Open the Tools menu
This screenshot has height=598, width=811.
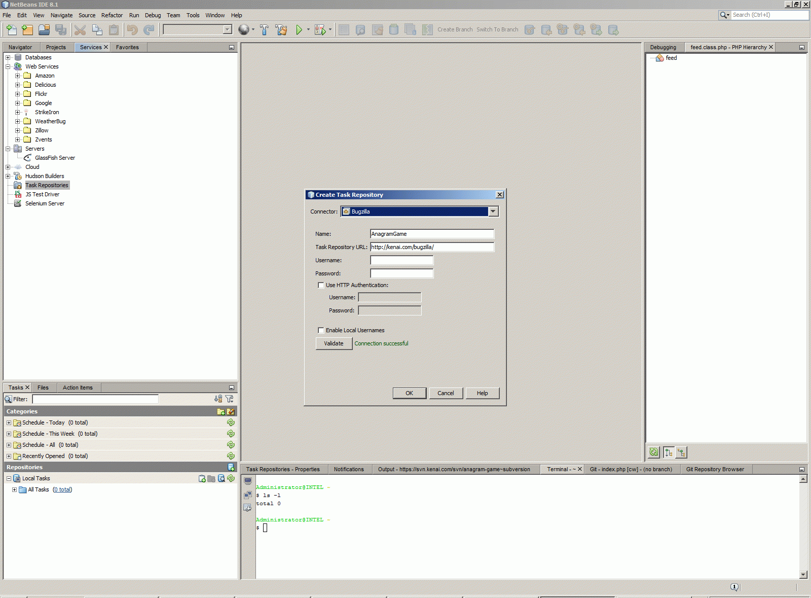(x=193, y=15)
